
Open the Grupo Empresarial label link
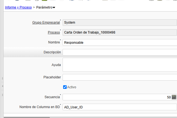(46, 23)
